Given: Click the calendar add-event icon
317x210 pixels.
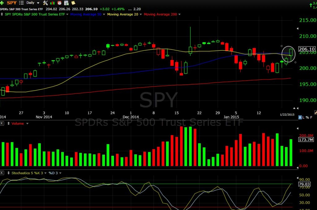Looking at the screenshot, I should click(66, 3).
